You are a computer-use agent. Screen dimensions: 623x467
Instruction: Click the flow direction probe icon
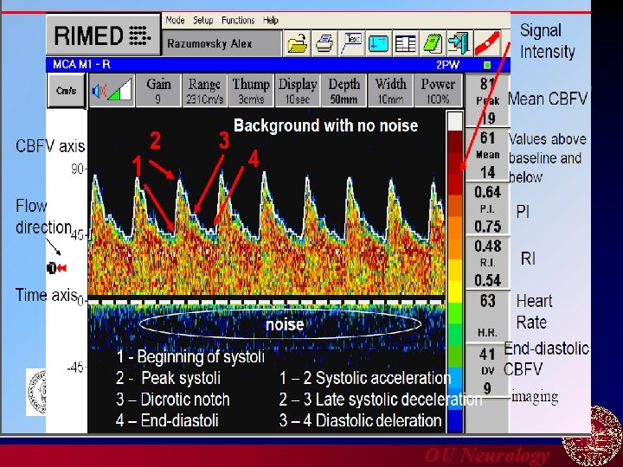point(56,268)
